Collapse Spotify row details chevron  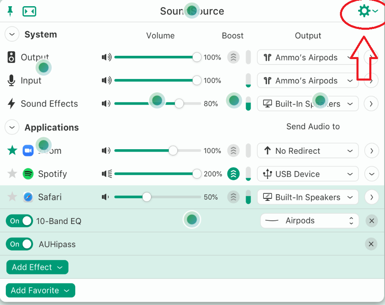point(371,174)
